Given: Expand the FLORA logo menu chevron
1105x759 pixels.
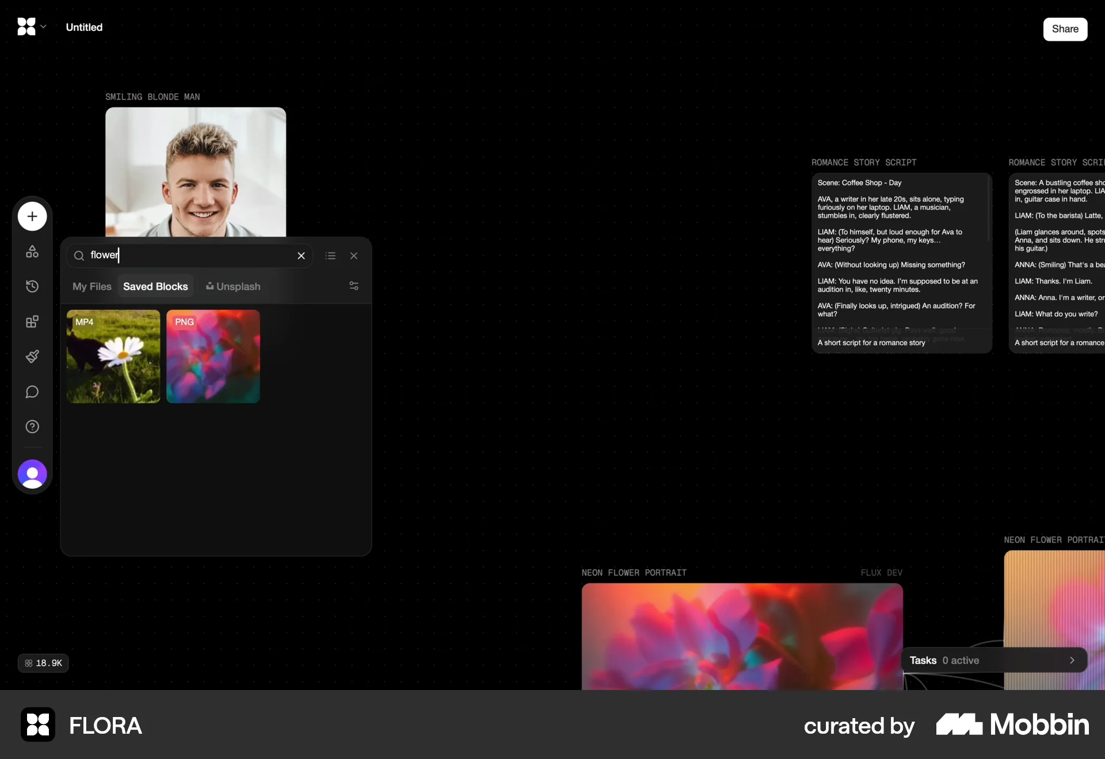Looking at the screenshot, I should pos(43,26).
